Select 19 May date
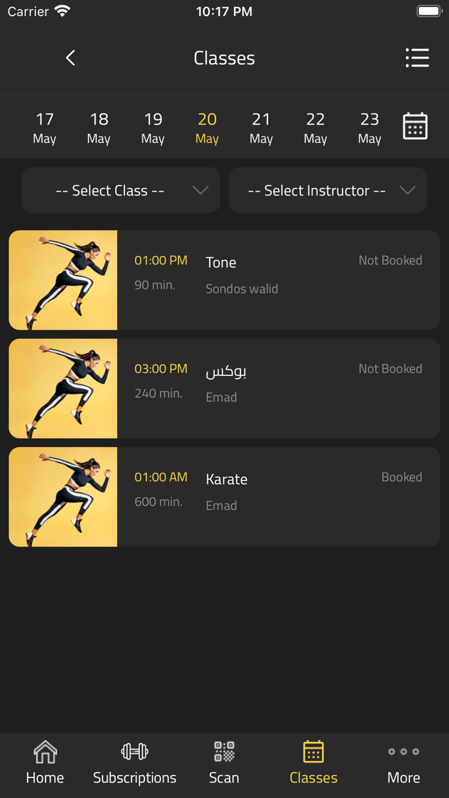 tap(153, 128)
